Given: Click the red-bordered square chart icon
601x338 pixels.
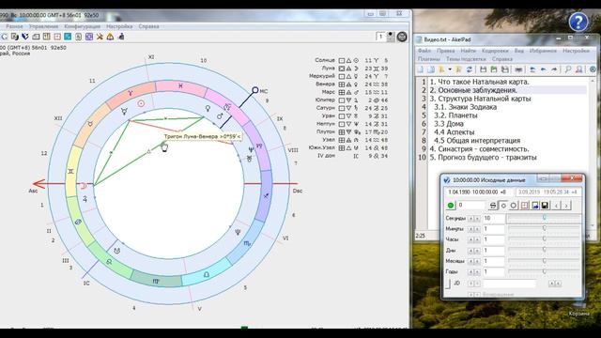Looking at the screenshot, I should tap(57, 37).
